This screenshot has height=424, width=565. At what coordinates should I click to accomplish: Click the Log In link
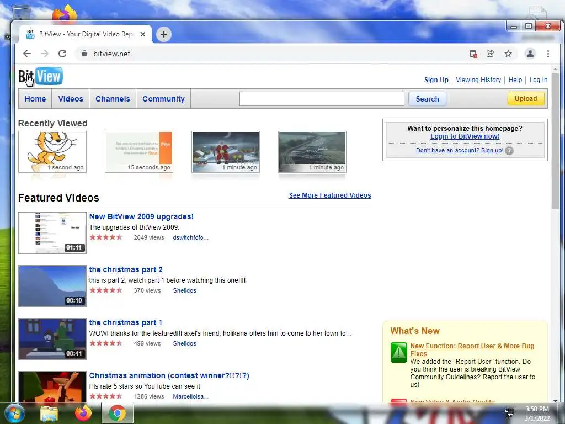[539, 80]
